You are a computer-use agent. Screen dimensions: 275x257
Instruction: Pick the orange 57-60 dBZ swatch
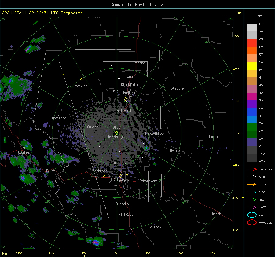click(x=252, y=50)
